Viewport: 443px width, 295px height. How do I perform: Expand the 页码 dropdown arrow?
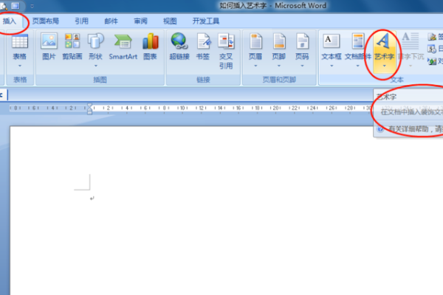pyautogui.click(x=302, y=66)
